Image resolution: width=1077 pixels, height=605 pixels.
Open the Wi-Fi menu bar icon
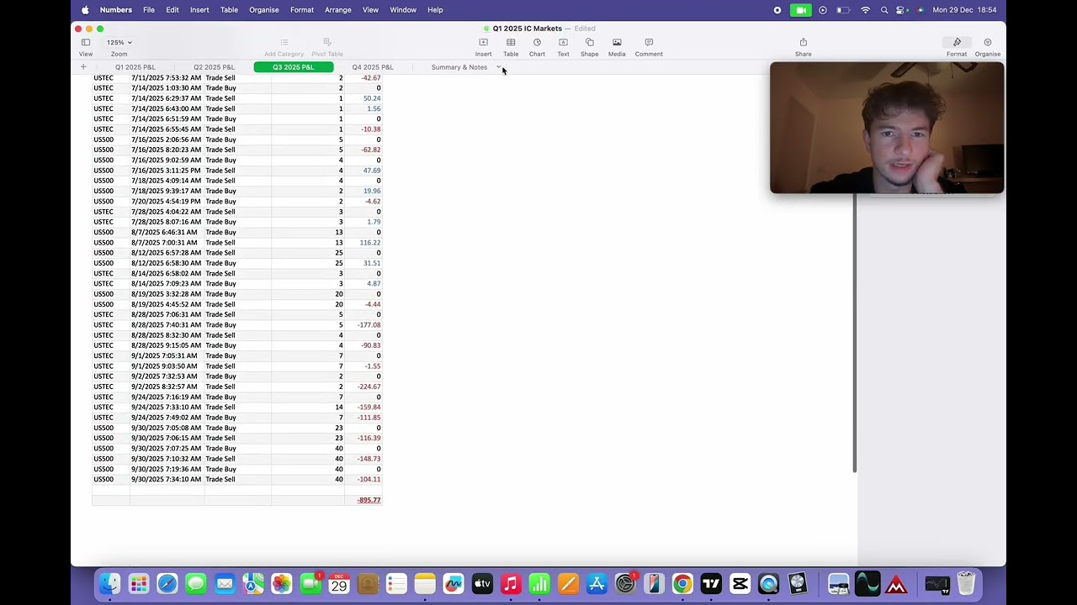tap(866, 10)
